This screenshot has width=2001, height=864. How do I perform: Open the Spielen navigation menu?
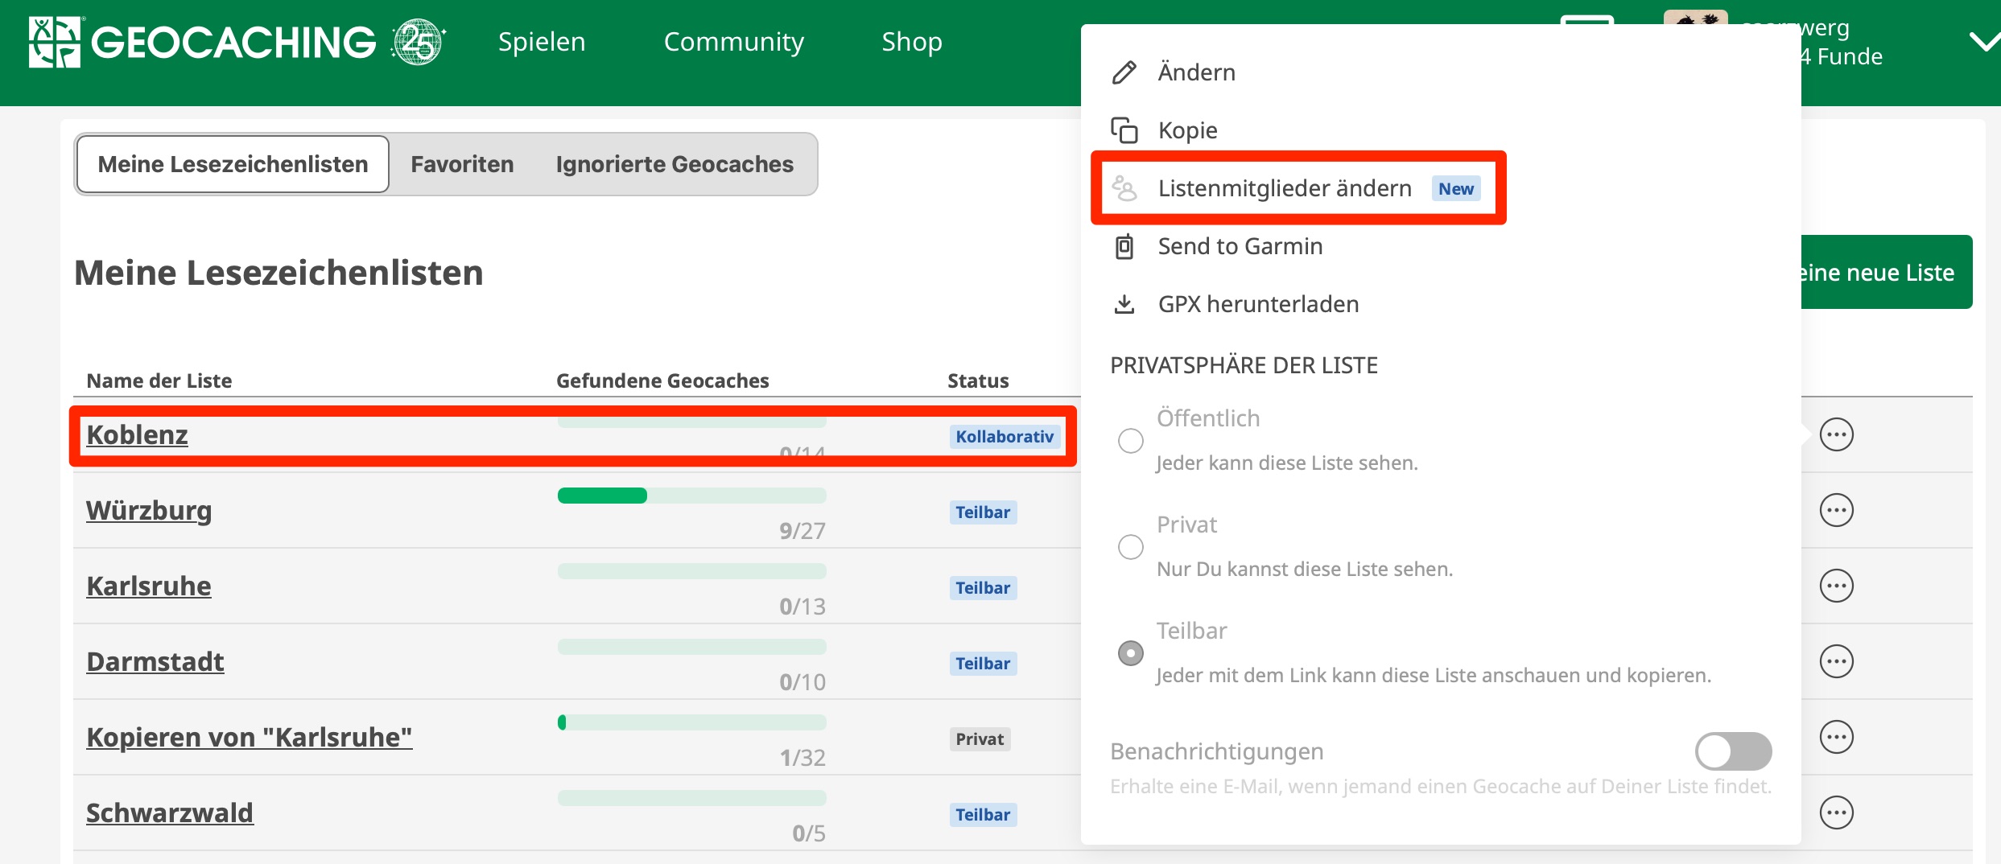tap(542, 42)
